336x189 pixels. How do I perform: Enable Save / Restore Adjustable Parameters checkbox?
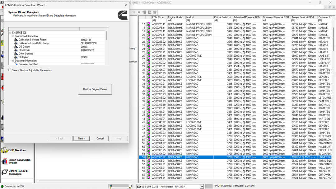10,70
